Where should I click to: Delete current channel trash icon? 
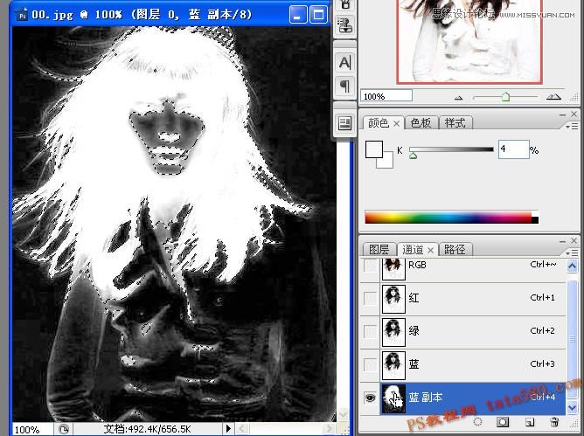point(554,422)
